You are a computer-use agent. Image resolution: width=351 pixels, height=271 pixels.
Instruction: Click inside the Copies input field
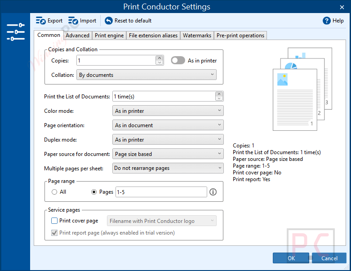pyautogui.click(x=116, y=60)
